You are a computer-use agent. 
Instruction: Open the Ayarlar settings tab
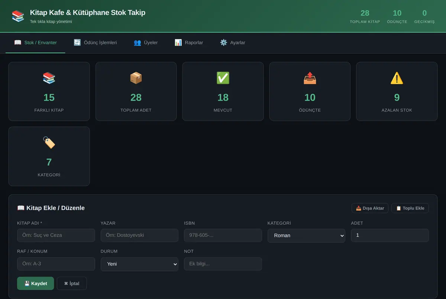233,43
